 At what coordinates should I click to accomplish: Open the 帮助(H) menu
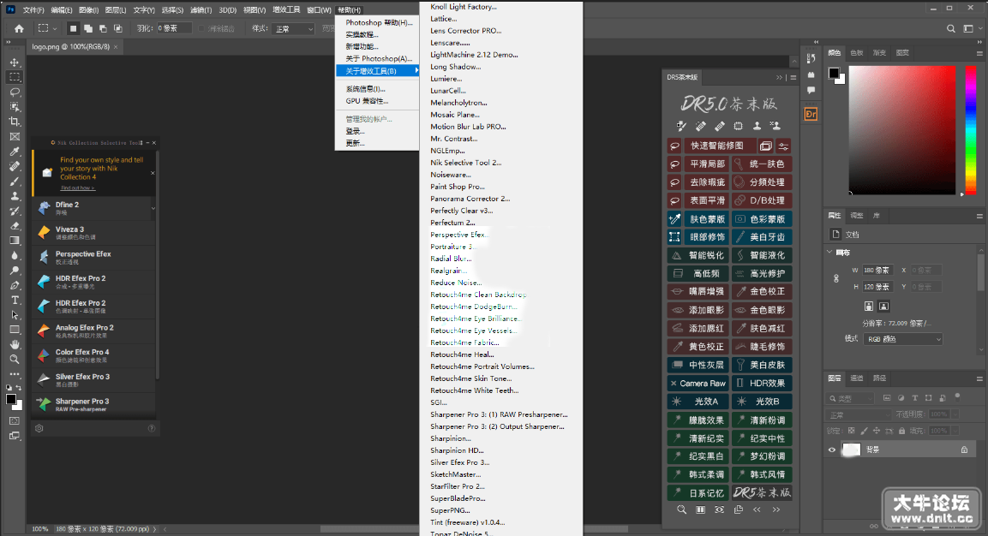click(x=349, y=10)
